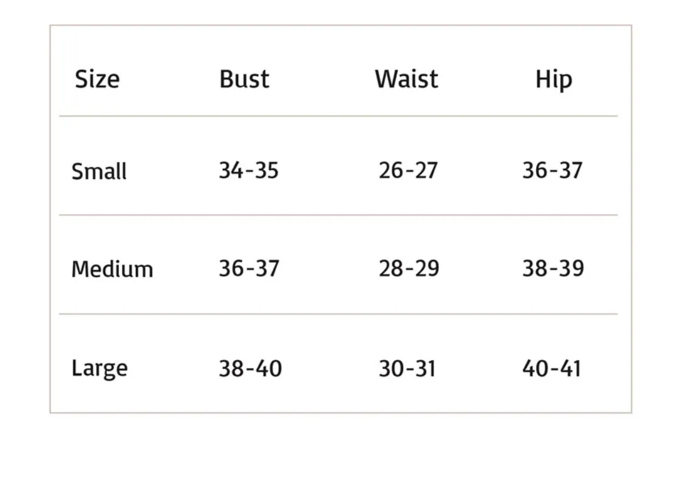Click Medium waist value 28-29

pyautogui.click(x=409, y=268)
